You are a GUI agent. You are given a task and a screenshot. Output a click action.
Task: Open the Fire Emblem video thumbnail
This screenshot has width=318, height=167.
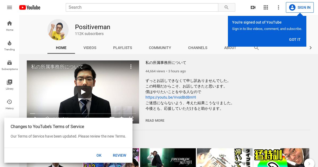click(168, 157)
